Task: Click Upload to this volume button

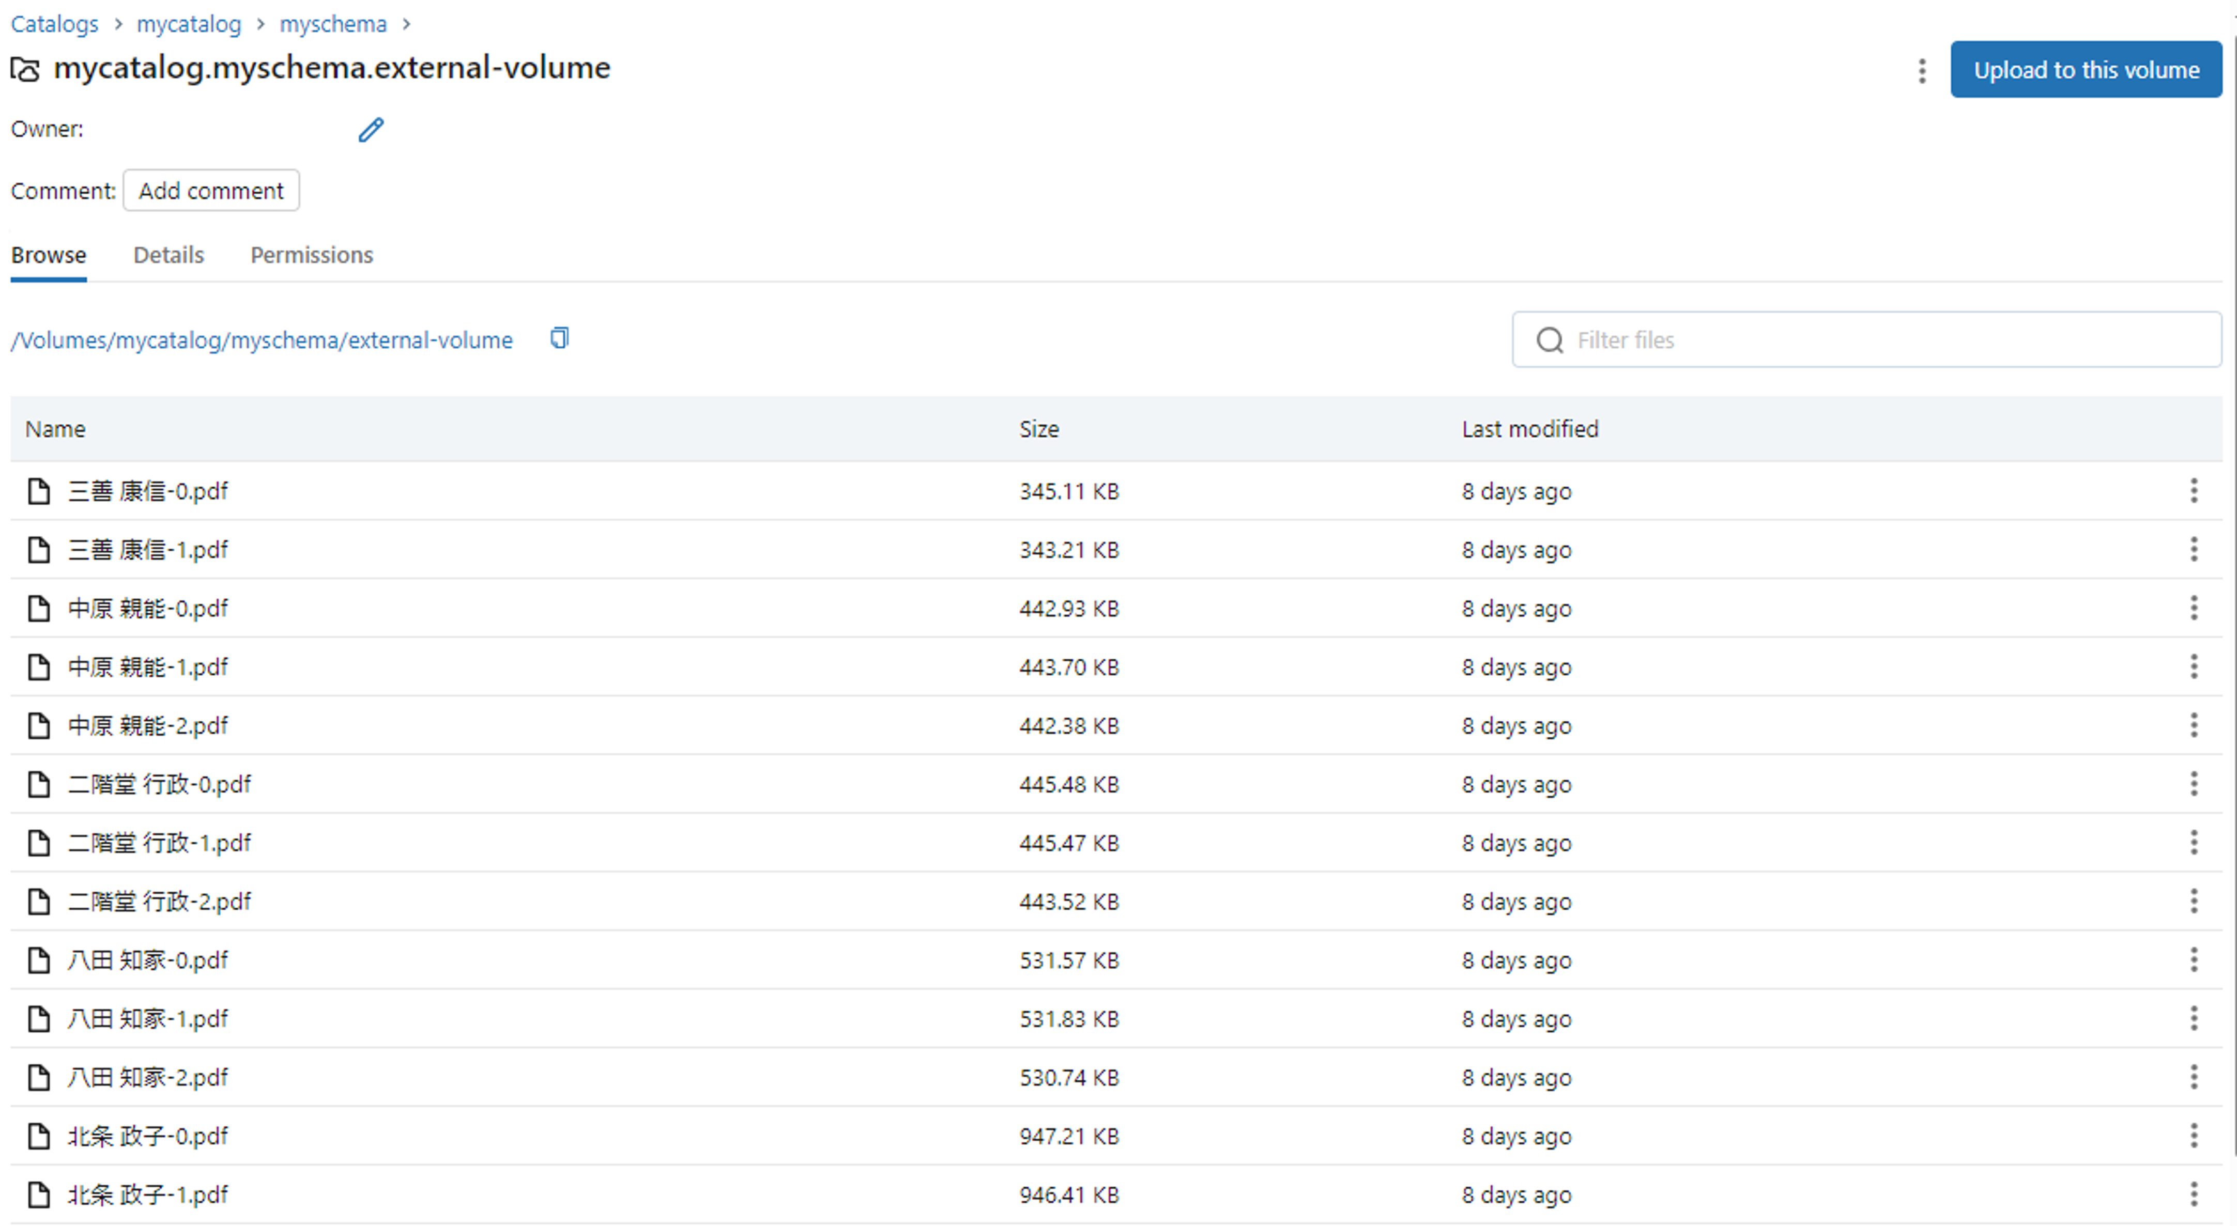Action: [x=2085, y=69]
